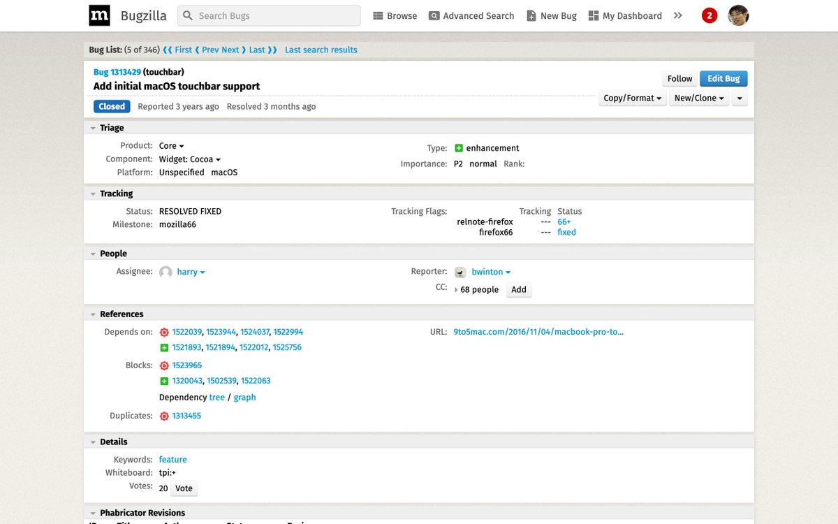
Task: Click the Follow button
Action: (x=679, y=78)
